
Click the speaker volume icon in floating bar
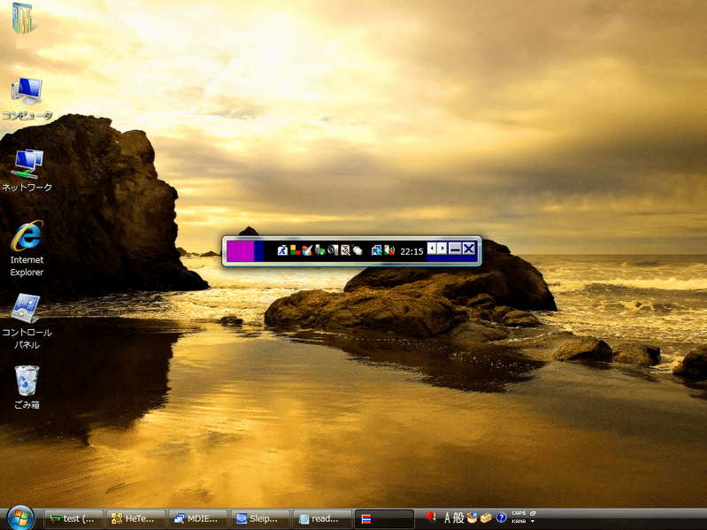[x=388, y=250]
